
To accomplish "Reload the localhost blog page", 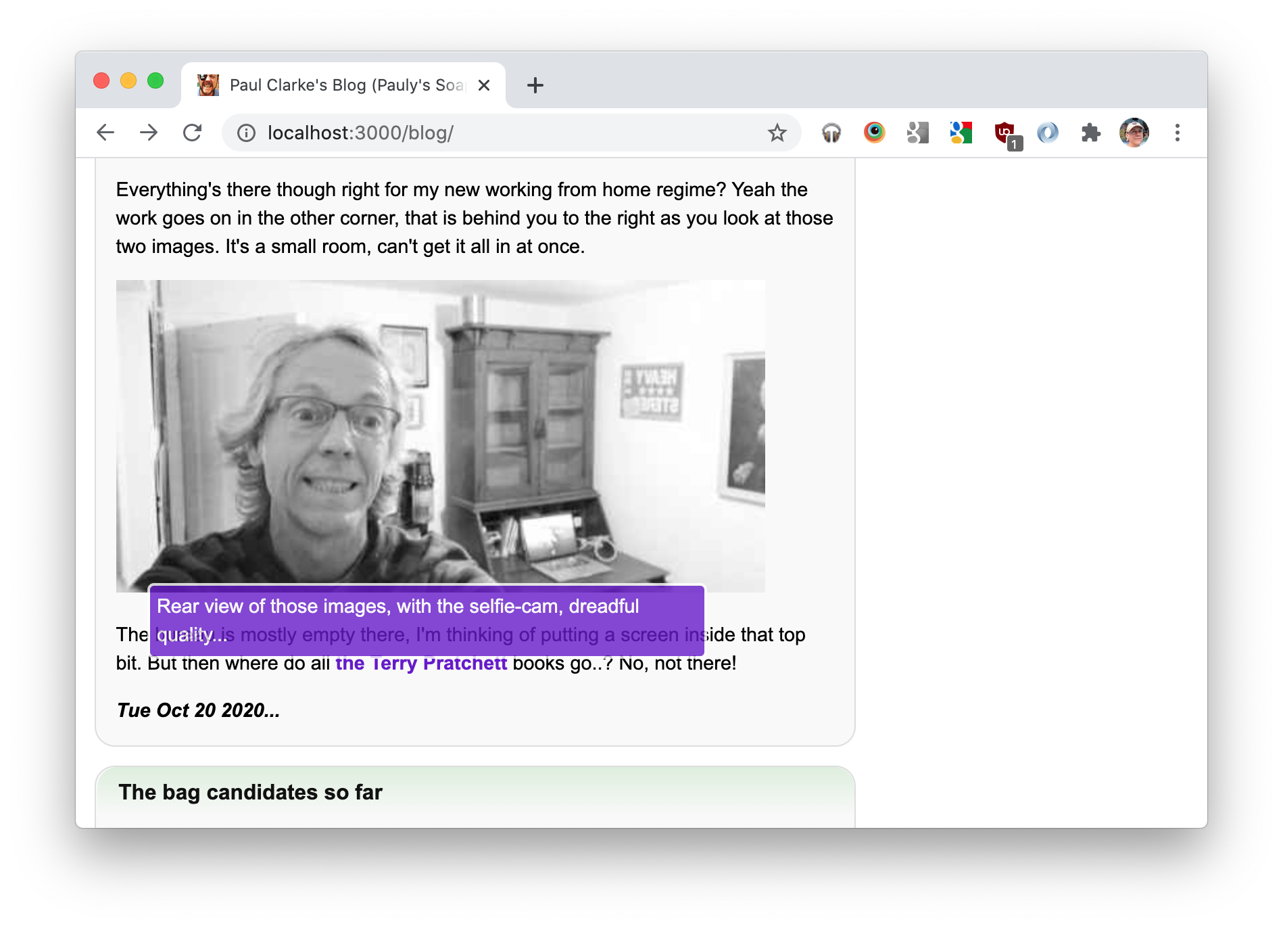I will [x=193, y=133].
